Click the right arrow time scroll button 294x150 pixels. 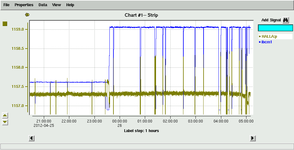pos(253,138)
